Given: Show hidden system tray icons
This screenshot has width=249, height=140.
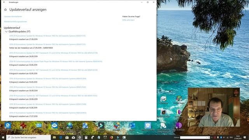Looking at the screenshot, I should [212, 137].
